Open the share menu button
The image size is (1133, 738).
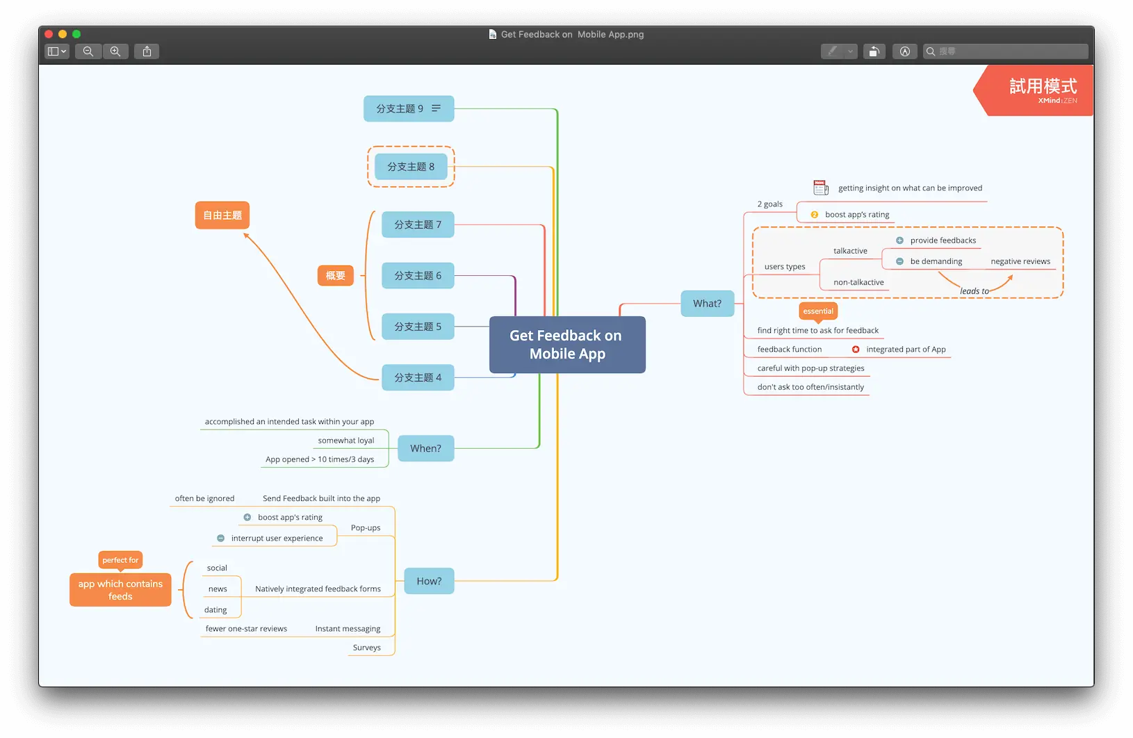147,51
